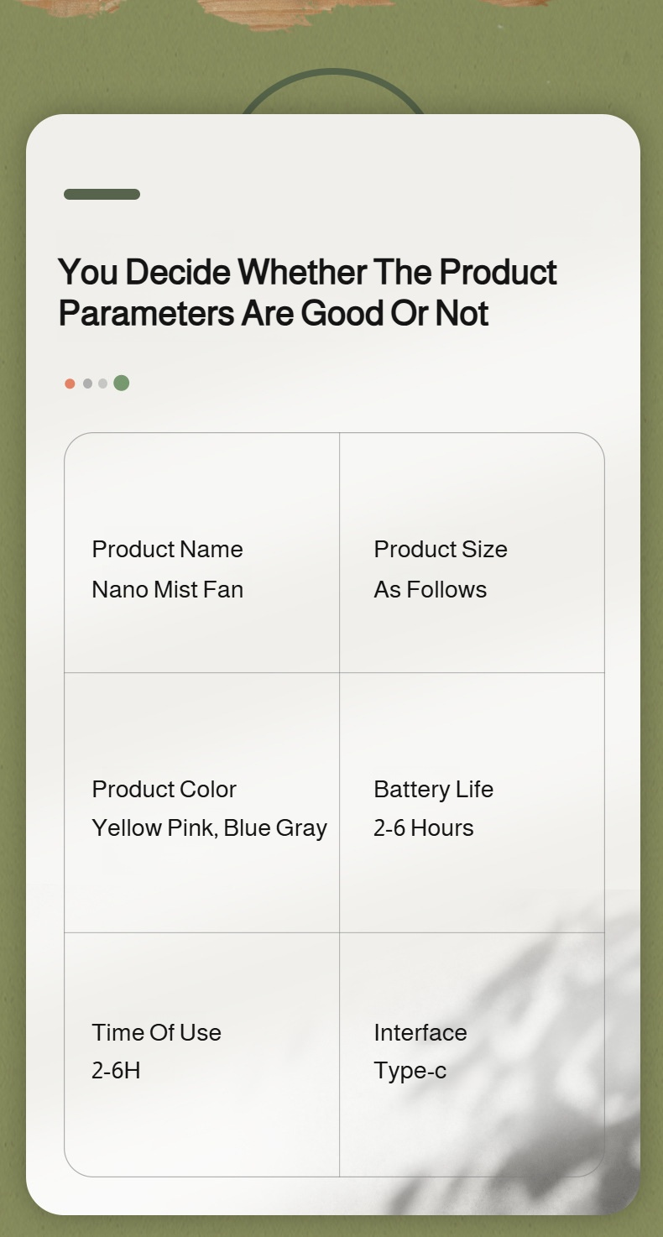Select the "2-6 Hours" battery value
Screen dimensions: 663x1237
coord(423,827)
